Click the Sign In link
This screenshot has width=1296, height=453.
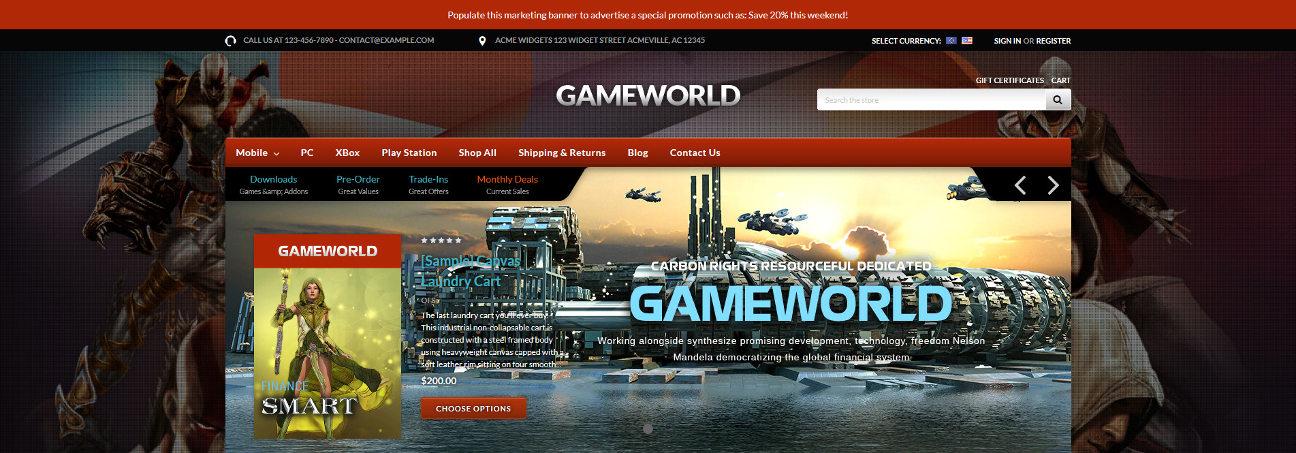point(1007,41)
